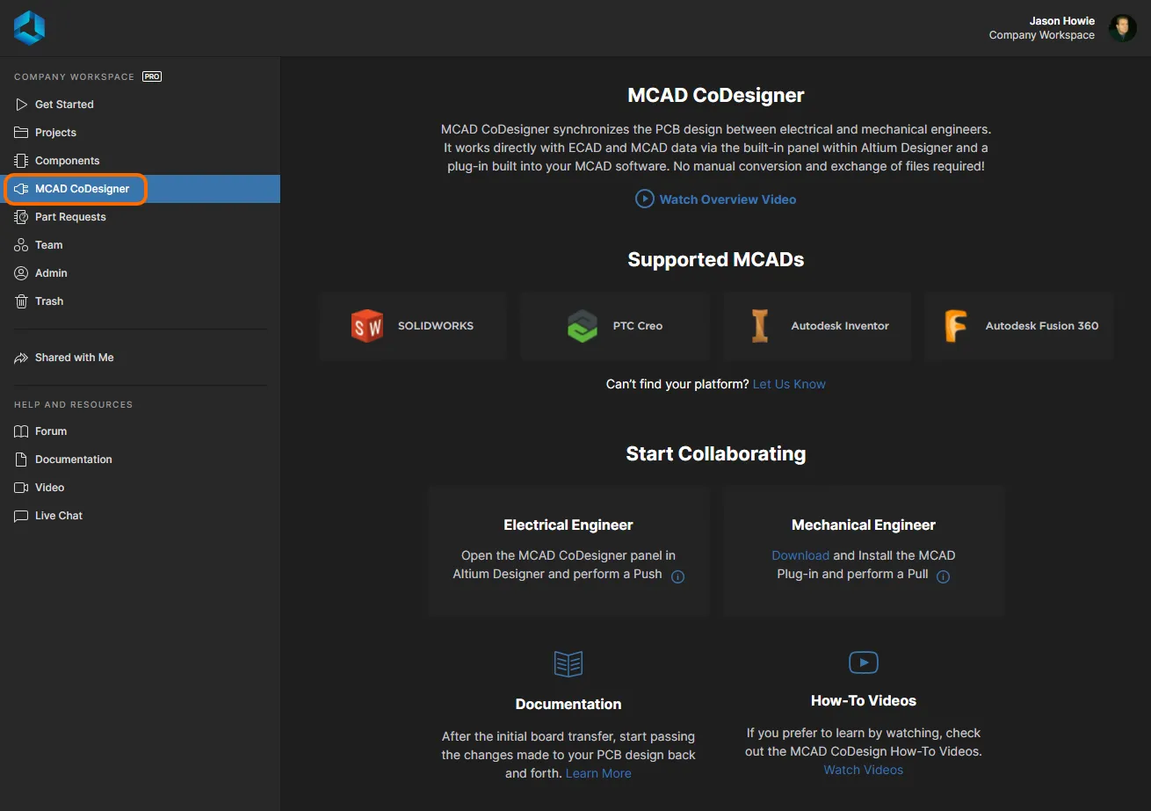The width and height of the screenshot is (1151, 811).
Task: Click the Live Chat bubble icon
Action: [21, 516]
